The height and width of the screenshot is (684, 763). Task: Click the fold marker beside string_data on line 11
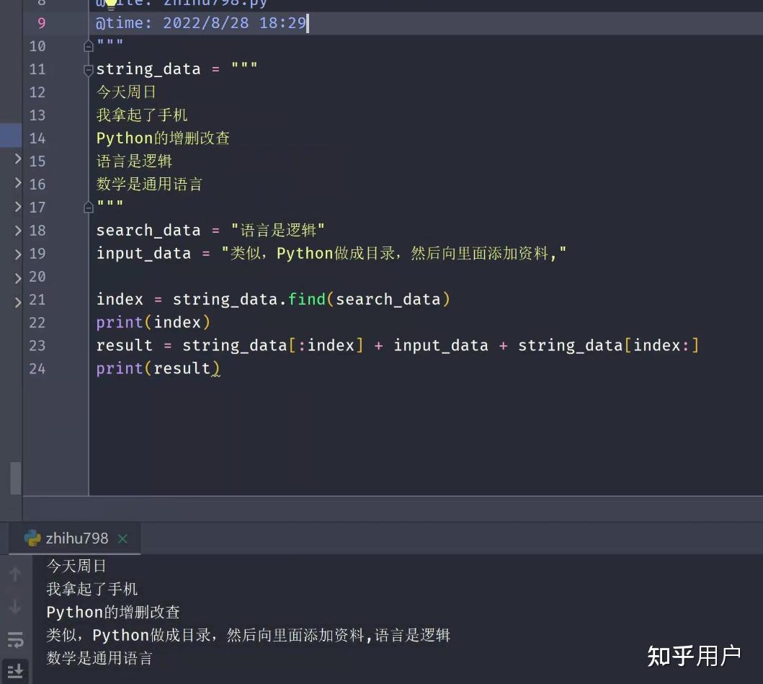coord(87,69)
